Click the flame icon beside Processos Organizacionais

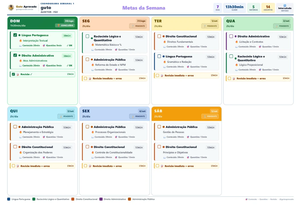pos(93,132)
